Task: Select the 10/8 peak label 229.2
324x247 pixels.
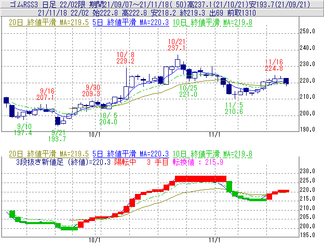Action: (x=126, y=61)
